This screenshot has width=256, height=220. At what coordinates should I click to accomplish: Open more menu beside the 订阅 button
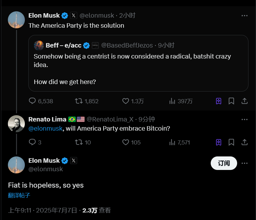coord(244,163)
